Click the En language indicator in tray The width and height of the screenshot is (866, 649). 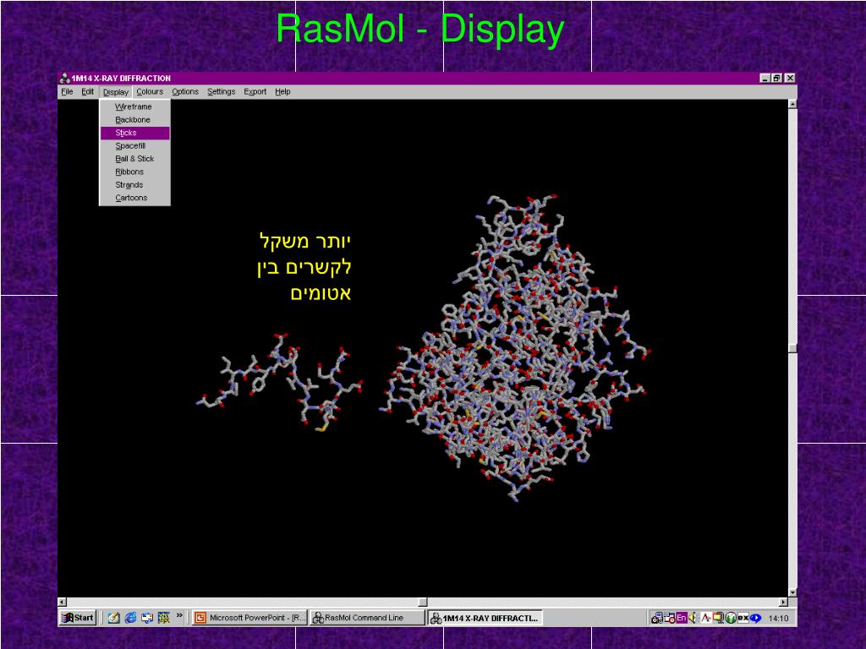682,618
